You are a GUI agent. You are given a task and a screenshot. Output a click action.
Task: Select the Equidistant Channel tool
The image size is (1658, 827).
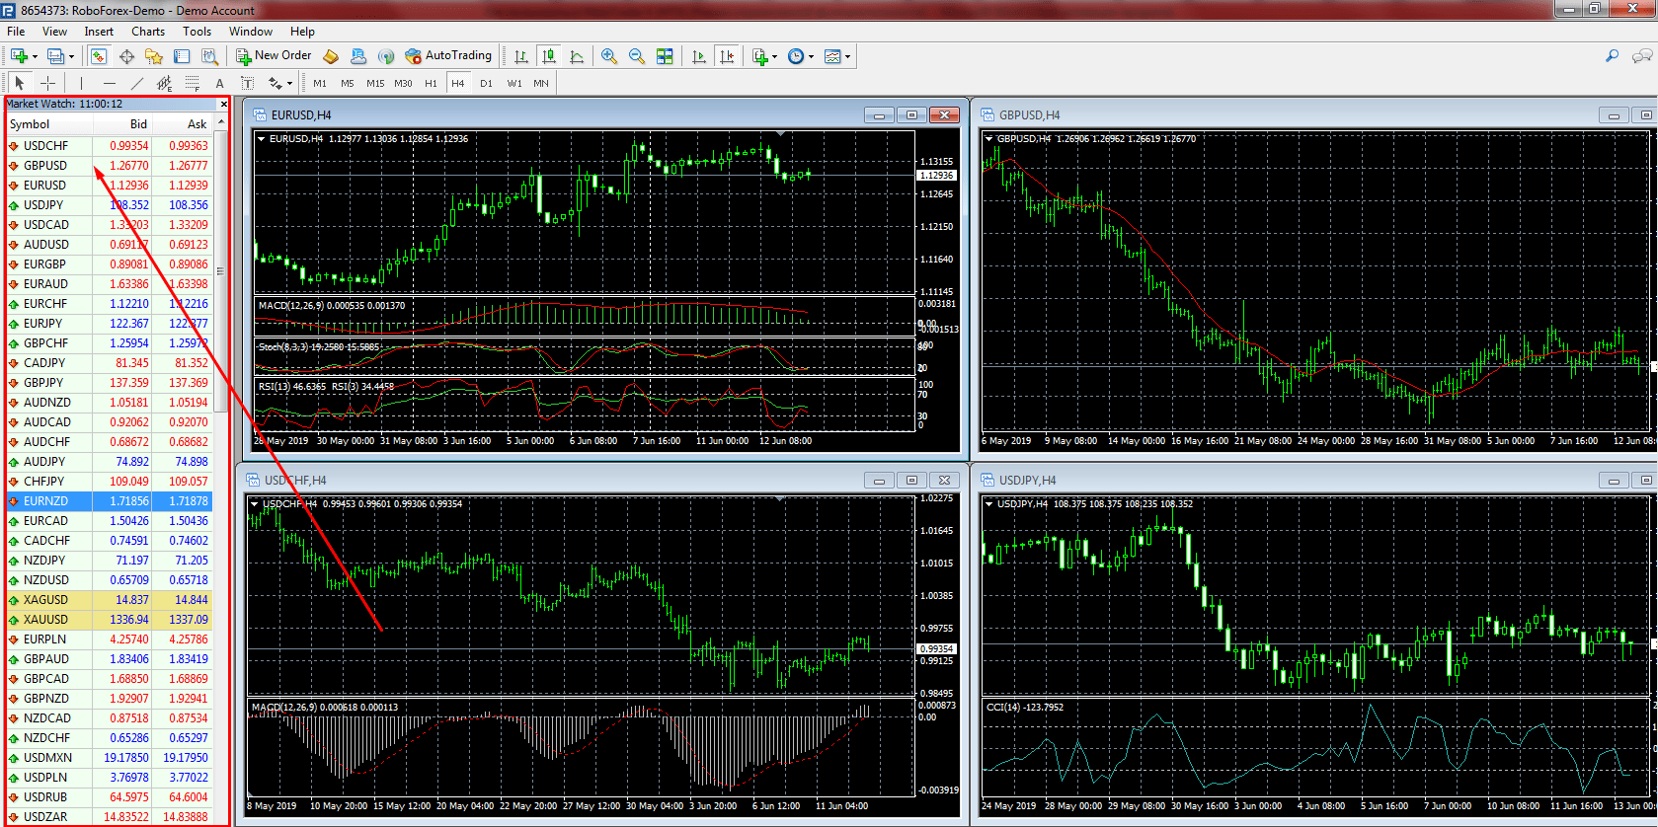[164, 83]
